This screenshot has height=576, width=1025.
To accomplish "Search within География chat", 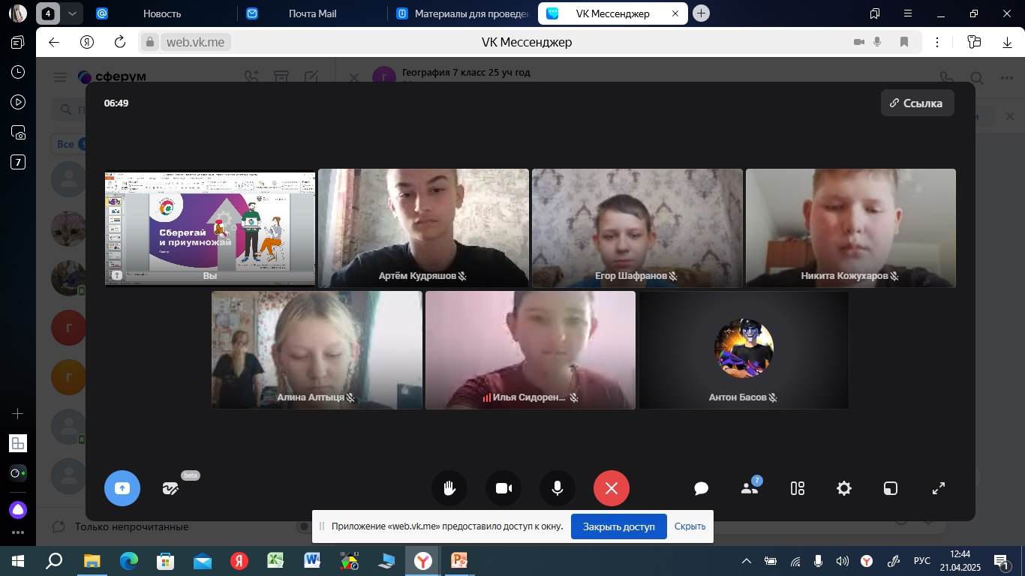I will point(976,77).
